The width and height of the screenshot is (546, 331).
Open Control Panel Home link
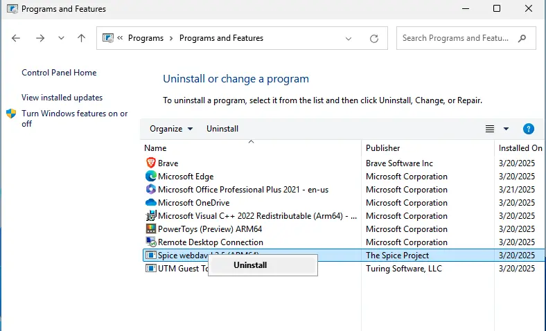point(59,73)
